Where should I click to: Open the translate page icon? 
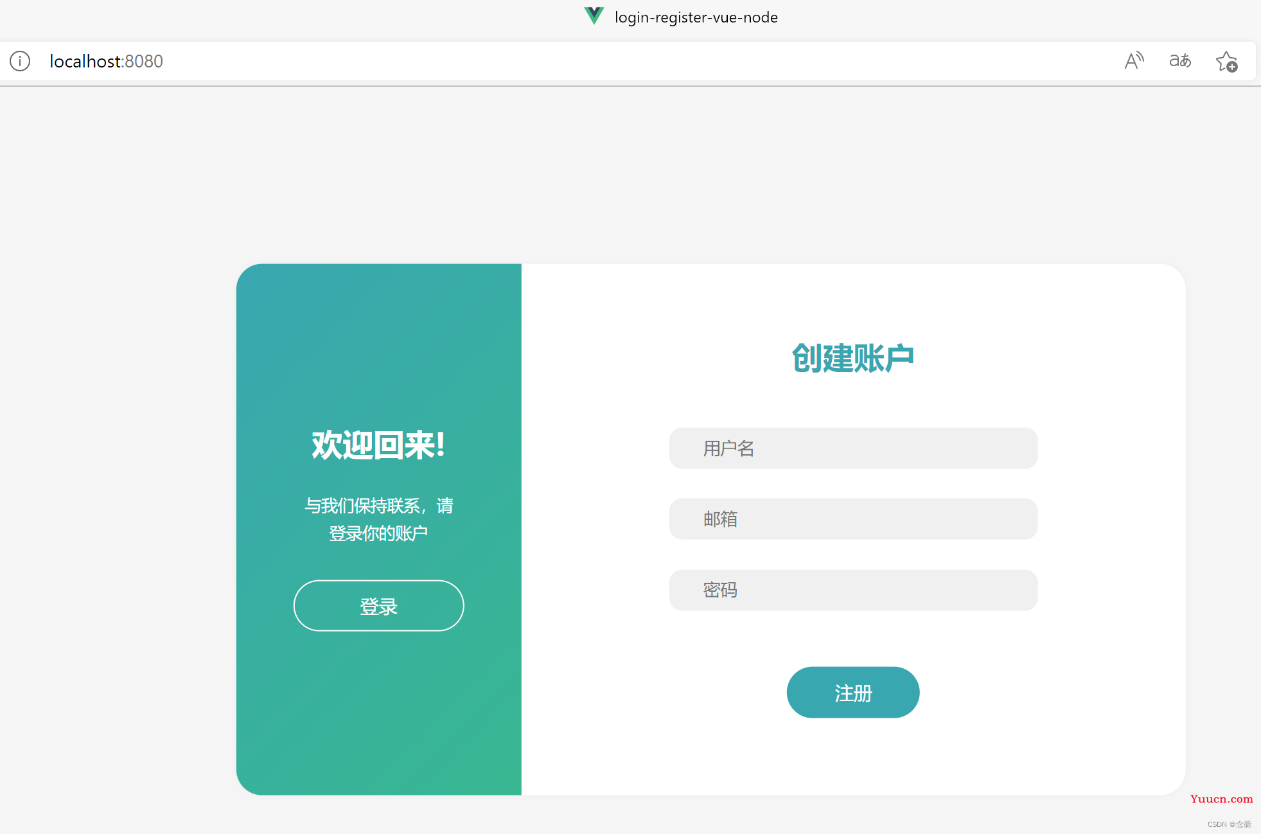point(1180,61)
